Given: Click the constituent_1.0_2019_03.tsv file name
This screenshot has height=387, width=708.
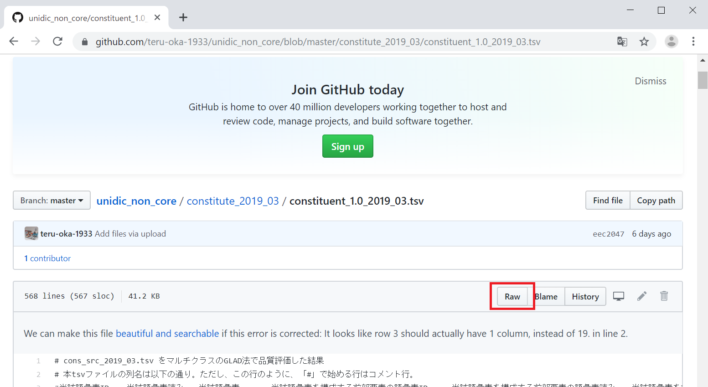Looking at the screenshot, I should click(357, 201).
